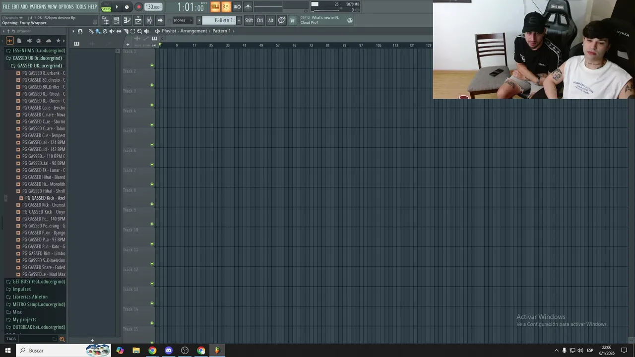Open the OPTIONS menu

[66, 7]
